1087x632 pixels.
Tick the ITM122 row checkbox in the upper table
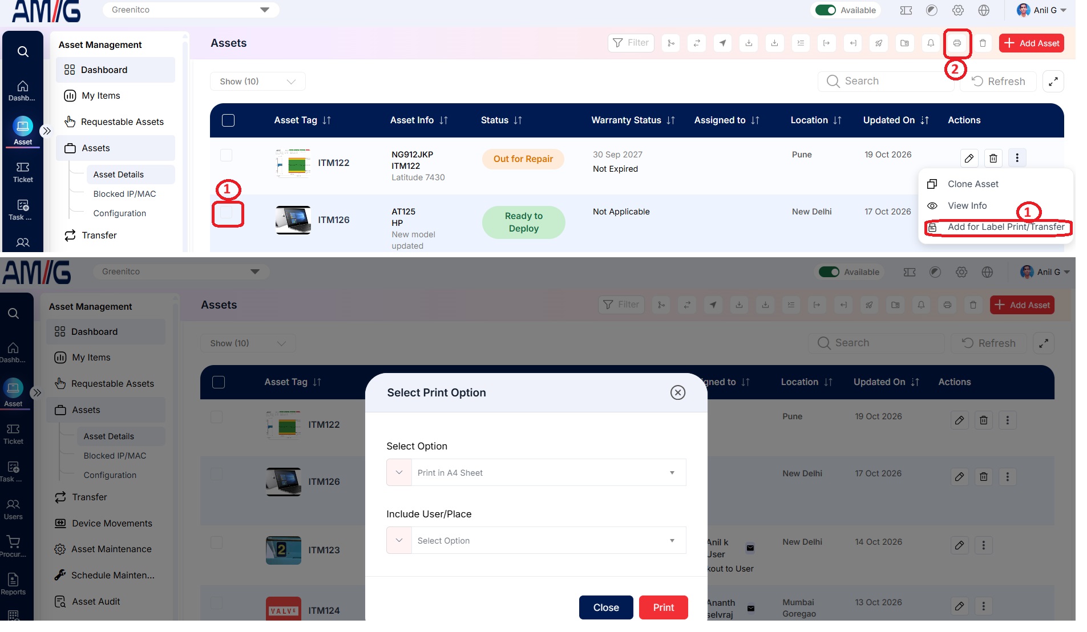point(227,155)
